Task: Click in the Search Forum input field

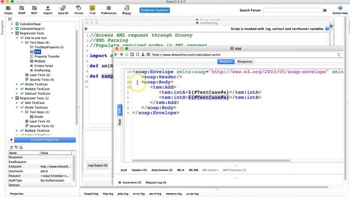Action: tap(293, 10)
